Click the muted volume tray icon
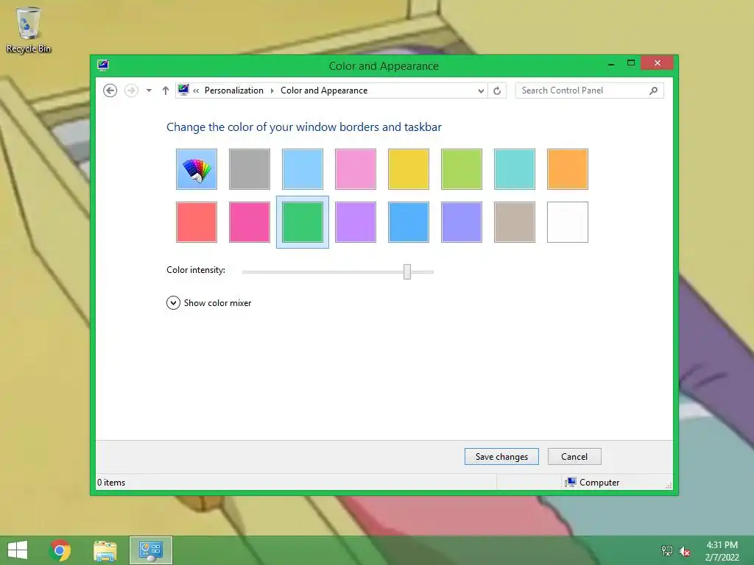754x565 pixels. tap(684, 550)
